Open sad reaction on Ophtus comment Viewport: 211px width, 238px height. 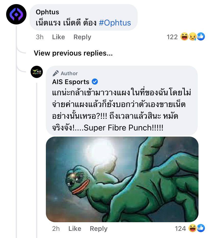click(x=192, y=37)
